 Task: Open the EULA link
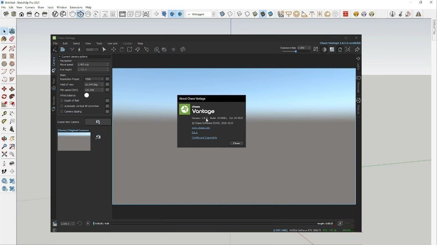[195, 133]
